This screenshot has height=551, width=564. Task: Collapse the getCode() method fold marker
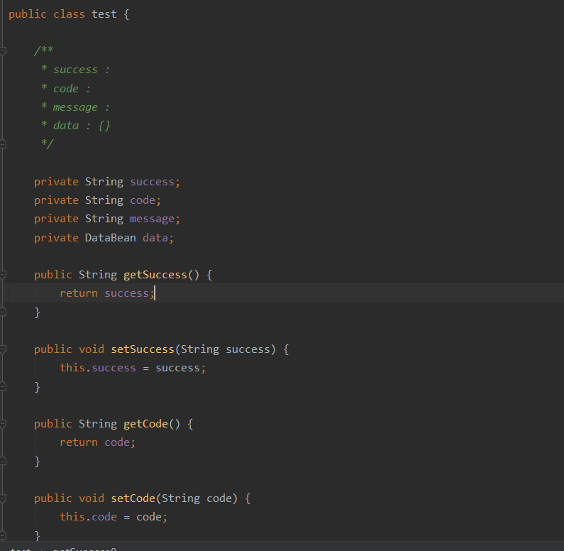[x=3, y=424]
